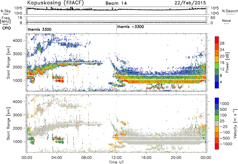Click the '18' frequency axis tick

[20, 18]
